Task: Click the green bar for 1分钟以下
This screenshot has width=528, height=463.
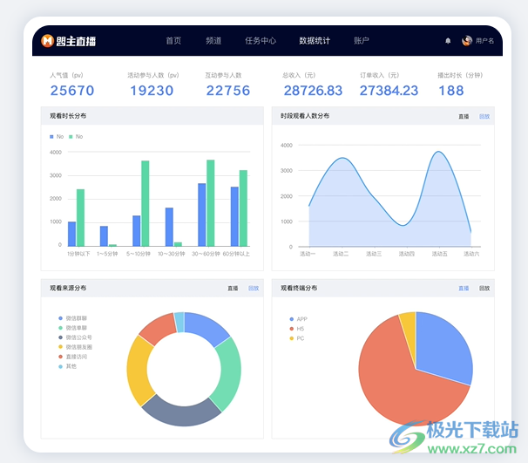Action: coord(80,217)
